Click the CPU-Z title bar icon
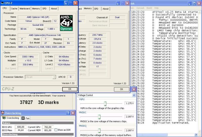The image size is (202, 137). pyautogui.click(x=3, y=3)
